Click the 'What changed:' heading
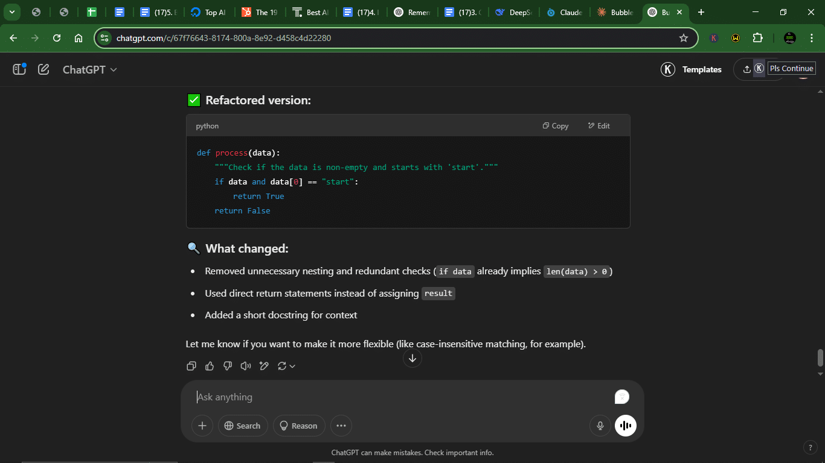This screenshot has width=825, height=463. pyautogui.click(x=247, y=248)
